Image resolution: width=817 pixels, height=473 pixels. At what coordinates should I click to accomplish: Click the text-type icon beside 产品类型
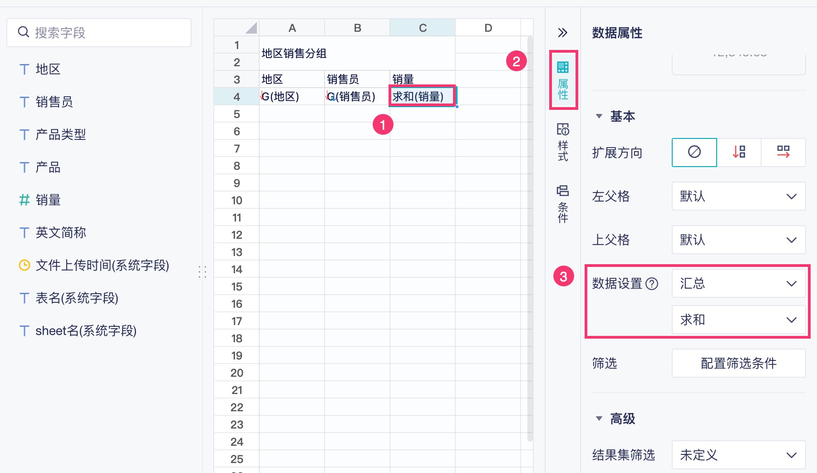(25, 135)
